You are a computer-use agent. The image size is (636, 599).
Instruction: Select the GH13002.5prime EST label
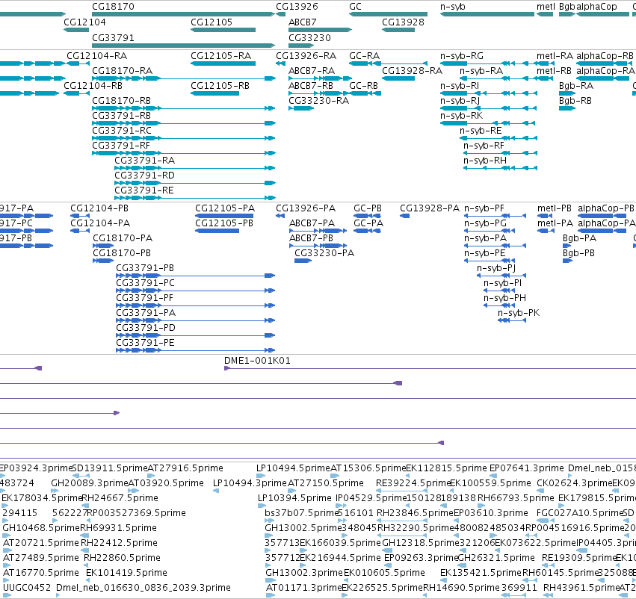coord(303,527)
